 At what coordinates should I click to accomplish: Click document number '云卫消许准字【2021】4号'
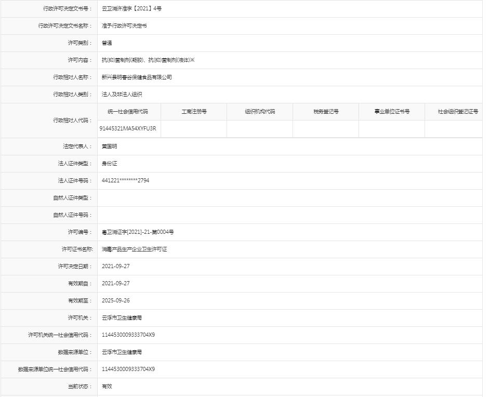click(131, 9)
